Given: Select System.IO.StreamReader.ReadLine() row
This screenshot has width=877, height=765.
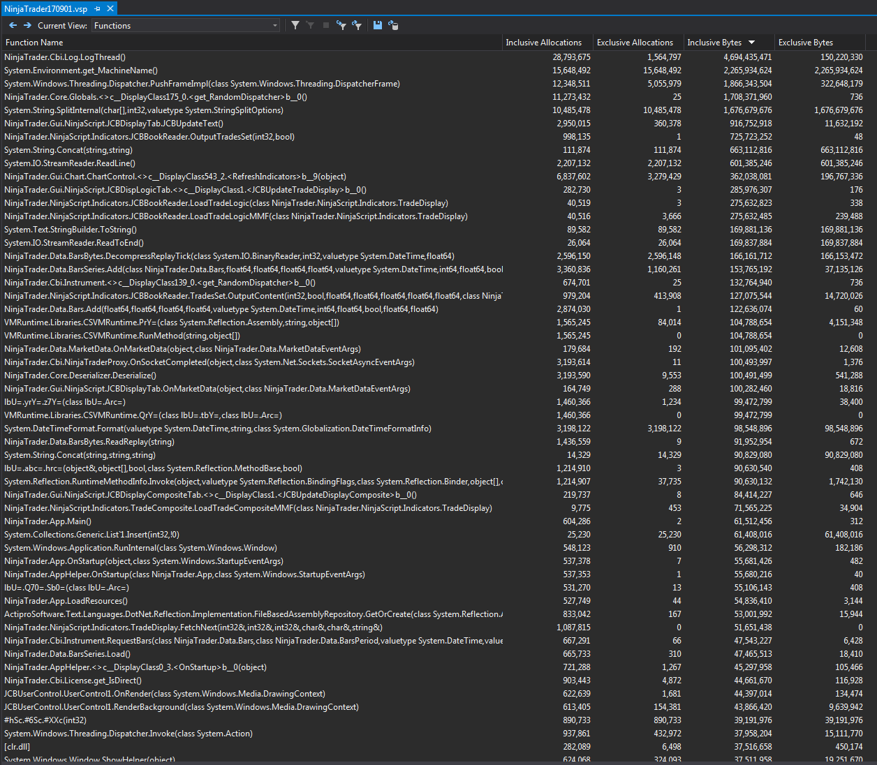Looking at the screenshot, I should 433,163.
